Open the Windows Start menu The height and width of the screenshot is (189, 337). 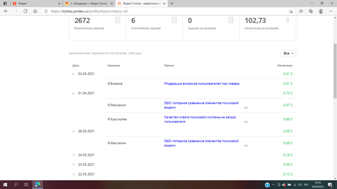tap(5, 185)
